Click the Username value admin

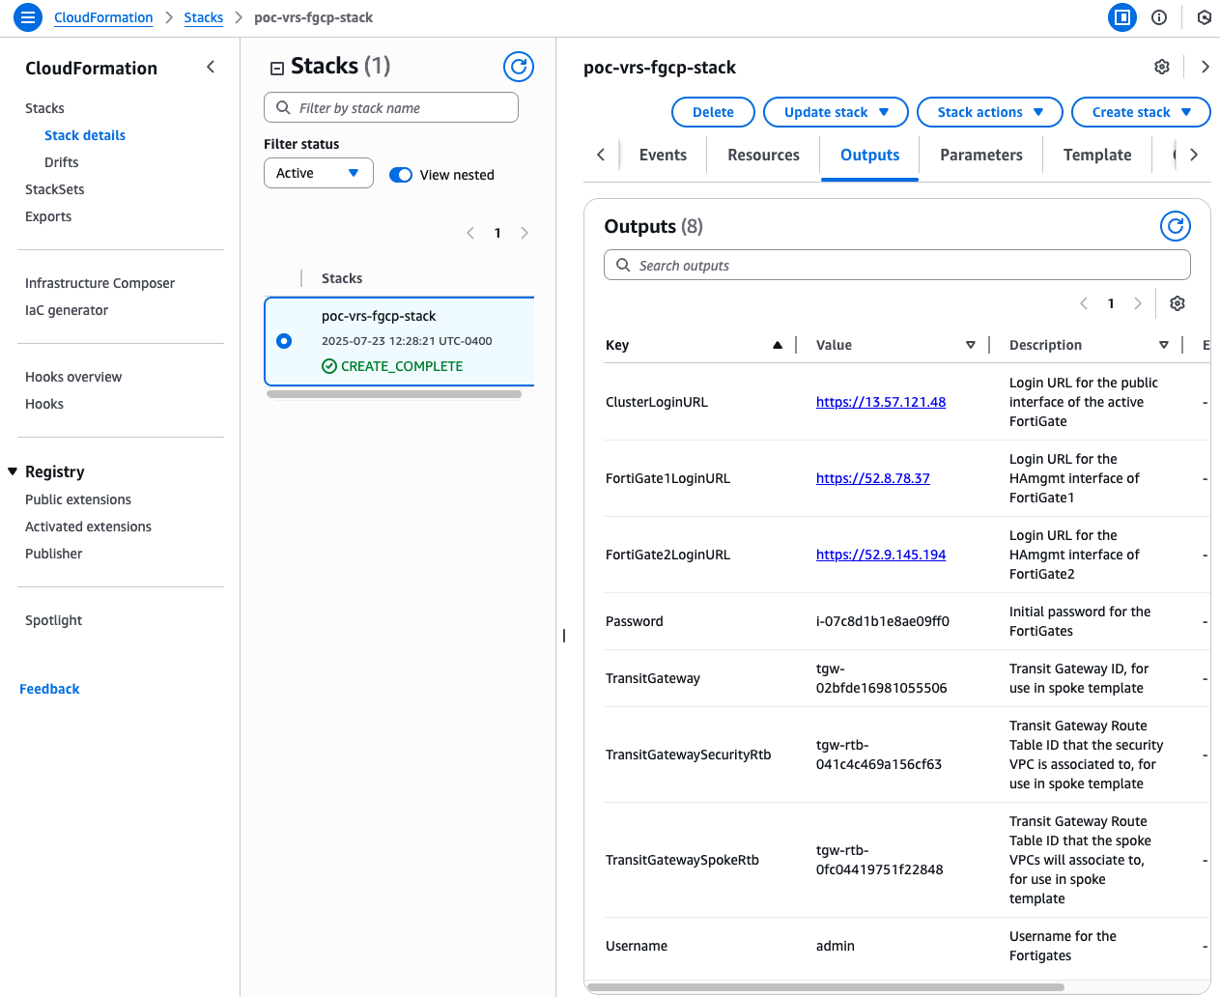point(836,946)
